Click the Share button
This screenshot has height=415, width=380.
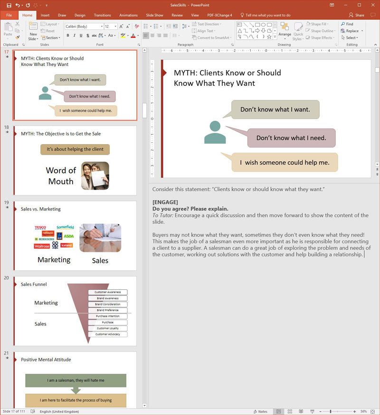[357, 15]
